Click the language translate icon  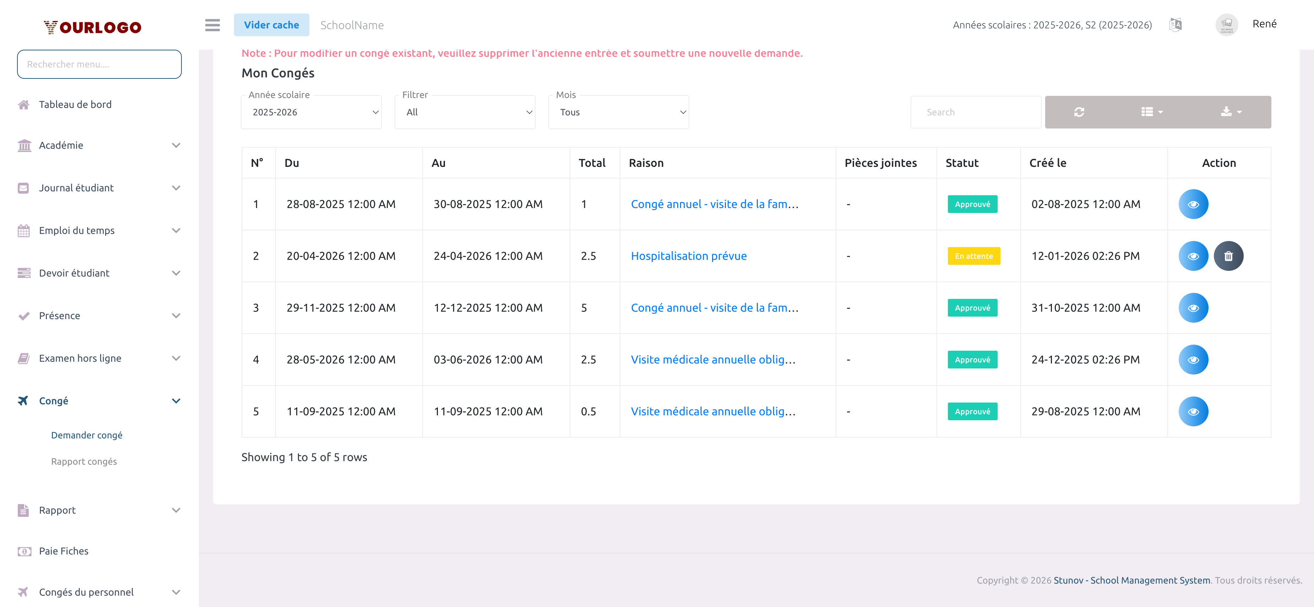pyautogui.click(x=1175, y=24)
